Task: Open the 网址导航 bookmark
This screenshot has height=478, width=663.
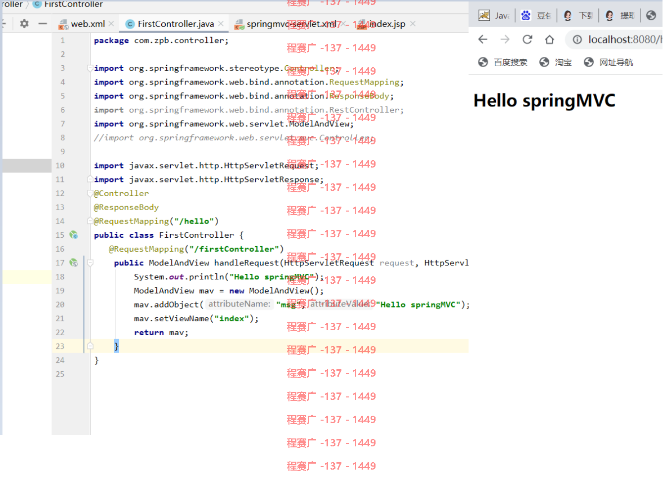Action: 609,62
